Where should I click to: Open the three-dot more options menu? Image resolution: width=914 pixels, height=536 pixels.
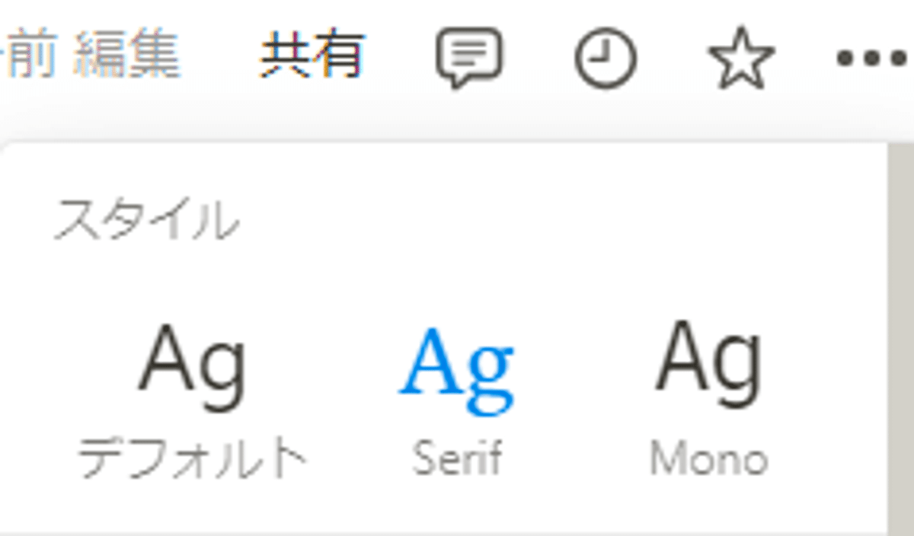click(874, 59)
